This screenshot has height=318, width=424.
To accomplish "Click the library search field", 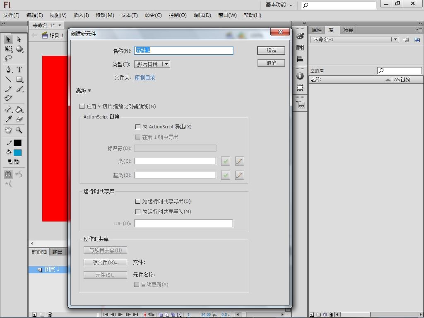I will pyautogui.click(x=400, y=71).
